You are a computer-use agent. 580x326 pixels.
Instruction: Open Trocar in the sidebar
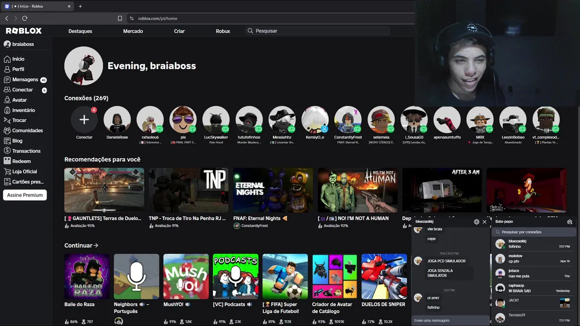pos(19,120)
